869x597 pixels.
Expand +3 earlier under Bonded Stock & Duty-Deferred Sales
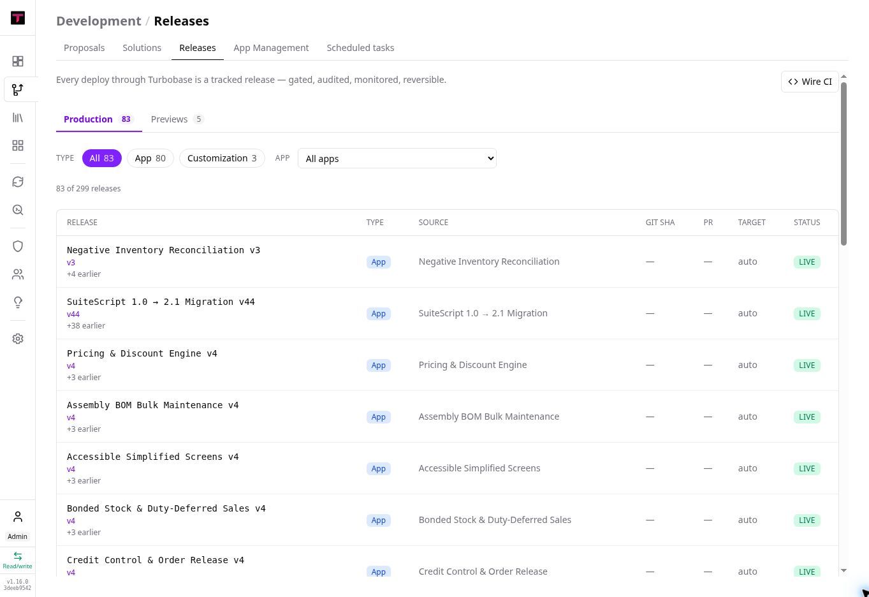tap(84, 533)
